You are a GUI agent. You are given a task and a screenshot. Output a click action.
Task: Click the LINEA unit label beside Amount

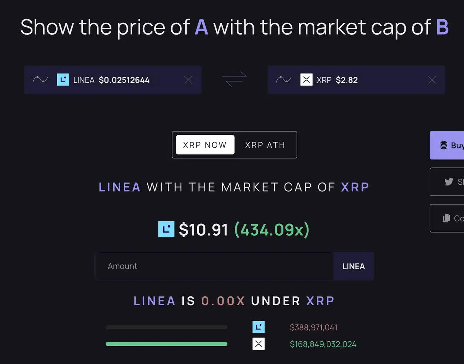(353, 266)
